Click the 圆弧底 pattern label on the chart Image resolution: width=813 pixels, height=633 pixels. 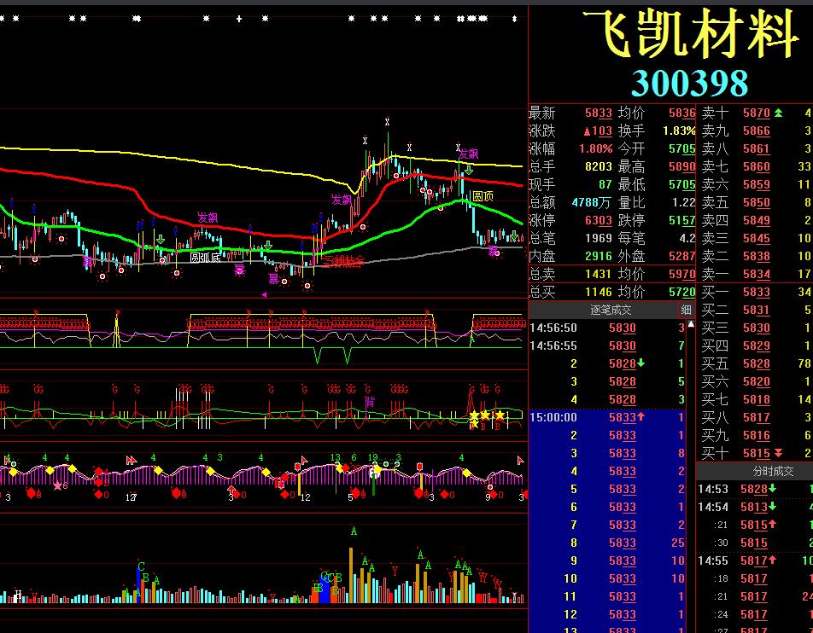click(205, 258)
